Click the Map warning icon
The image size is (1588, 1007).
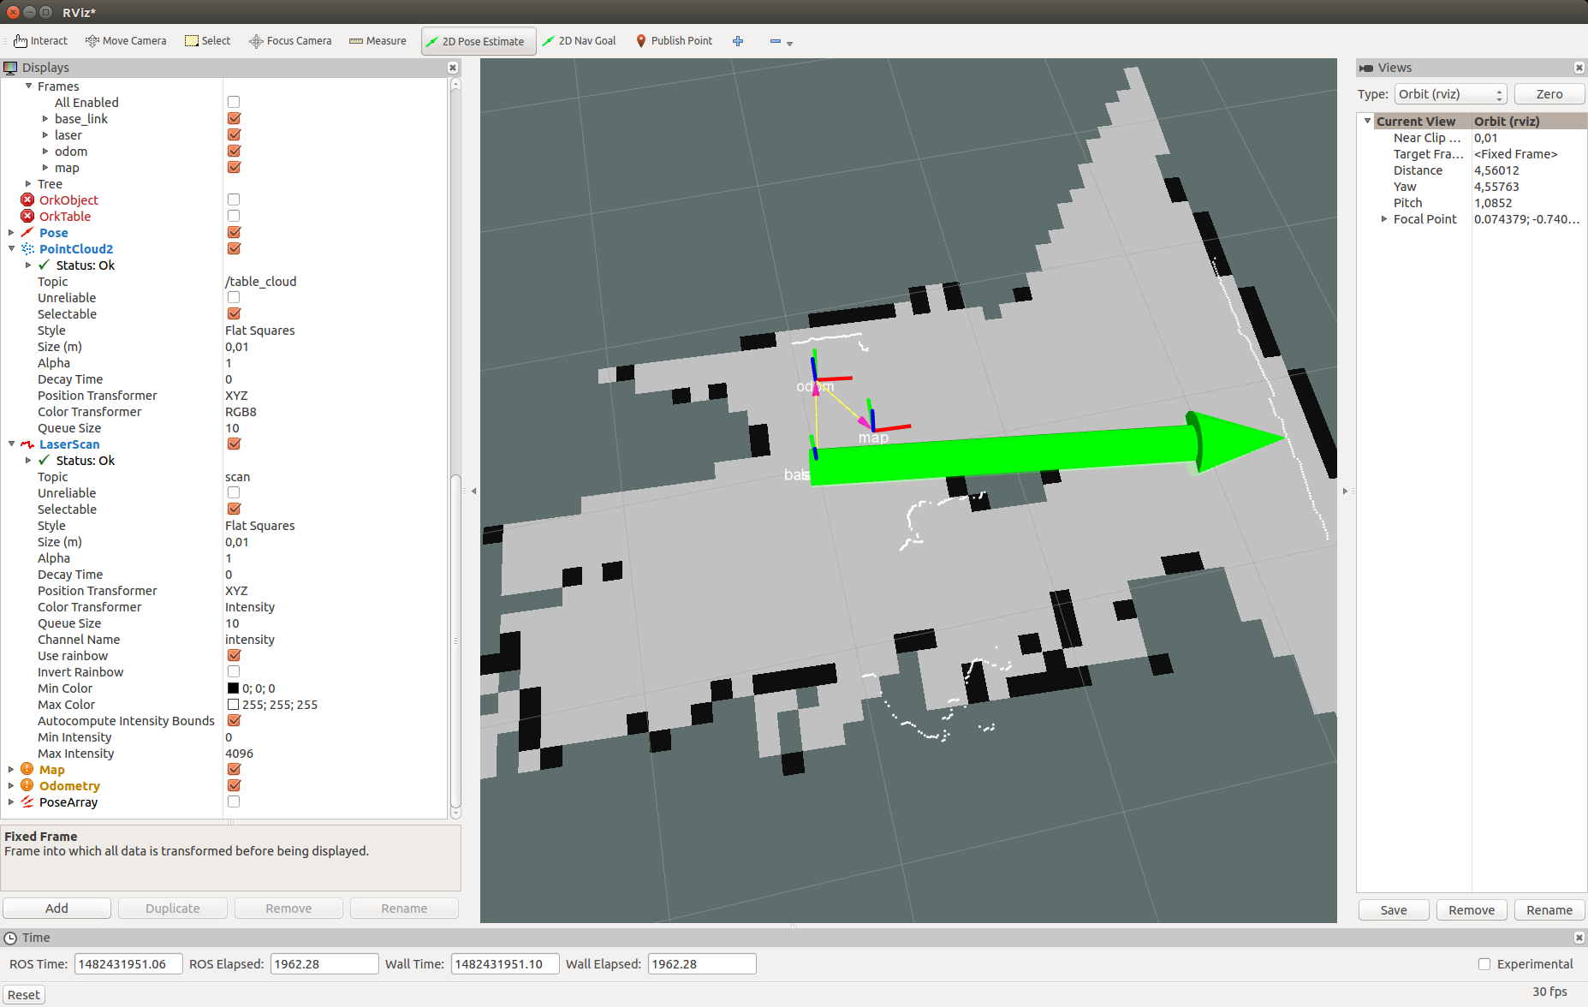27,769
